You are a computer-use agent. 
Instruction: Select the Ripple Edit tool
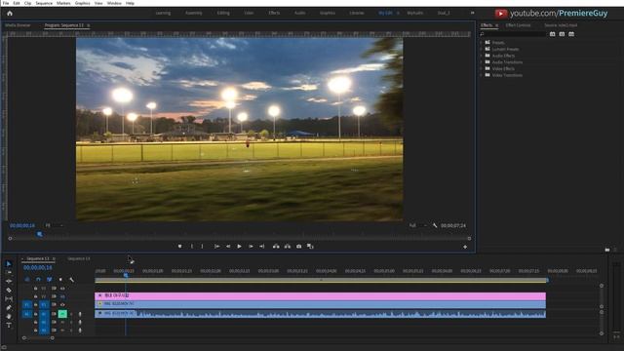click(9, 281)
